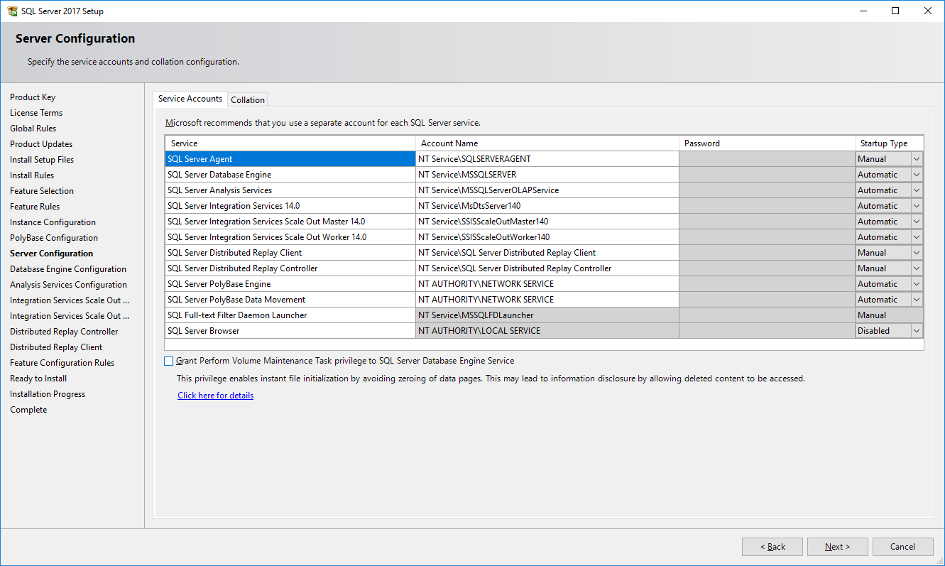
Task: Click Feature Selection step in sidebar
Action: point(42,191)
